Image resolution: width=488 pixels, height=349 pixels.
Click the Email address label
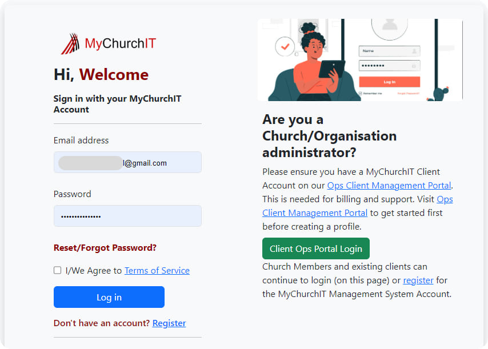[x=81, y=141]
